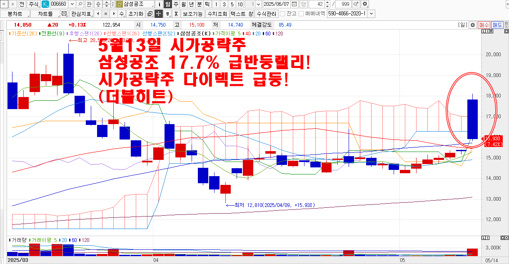Screen dimensions: 509x264
Task: Click the candle drawing tool icon
Action: pyautogui.click(x=167, y=14)
